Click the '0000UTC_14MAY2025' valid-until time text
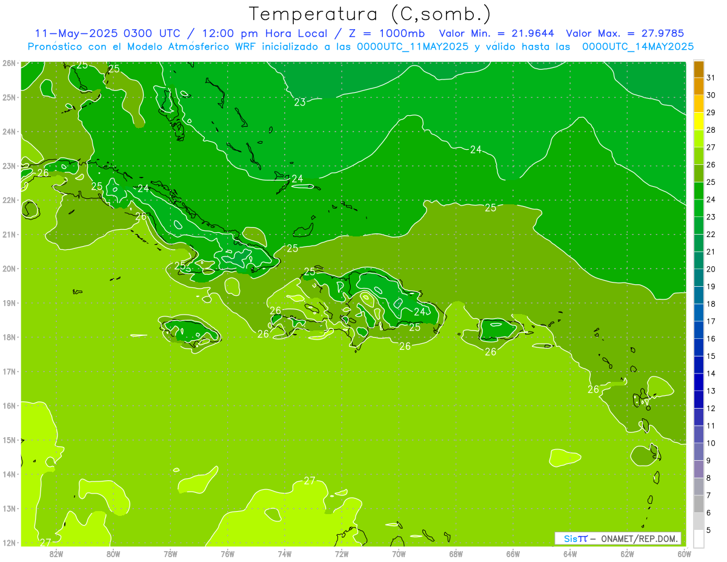Image resolution: width=727 pixels, height=562 pixels. tap(638, 46)
